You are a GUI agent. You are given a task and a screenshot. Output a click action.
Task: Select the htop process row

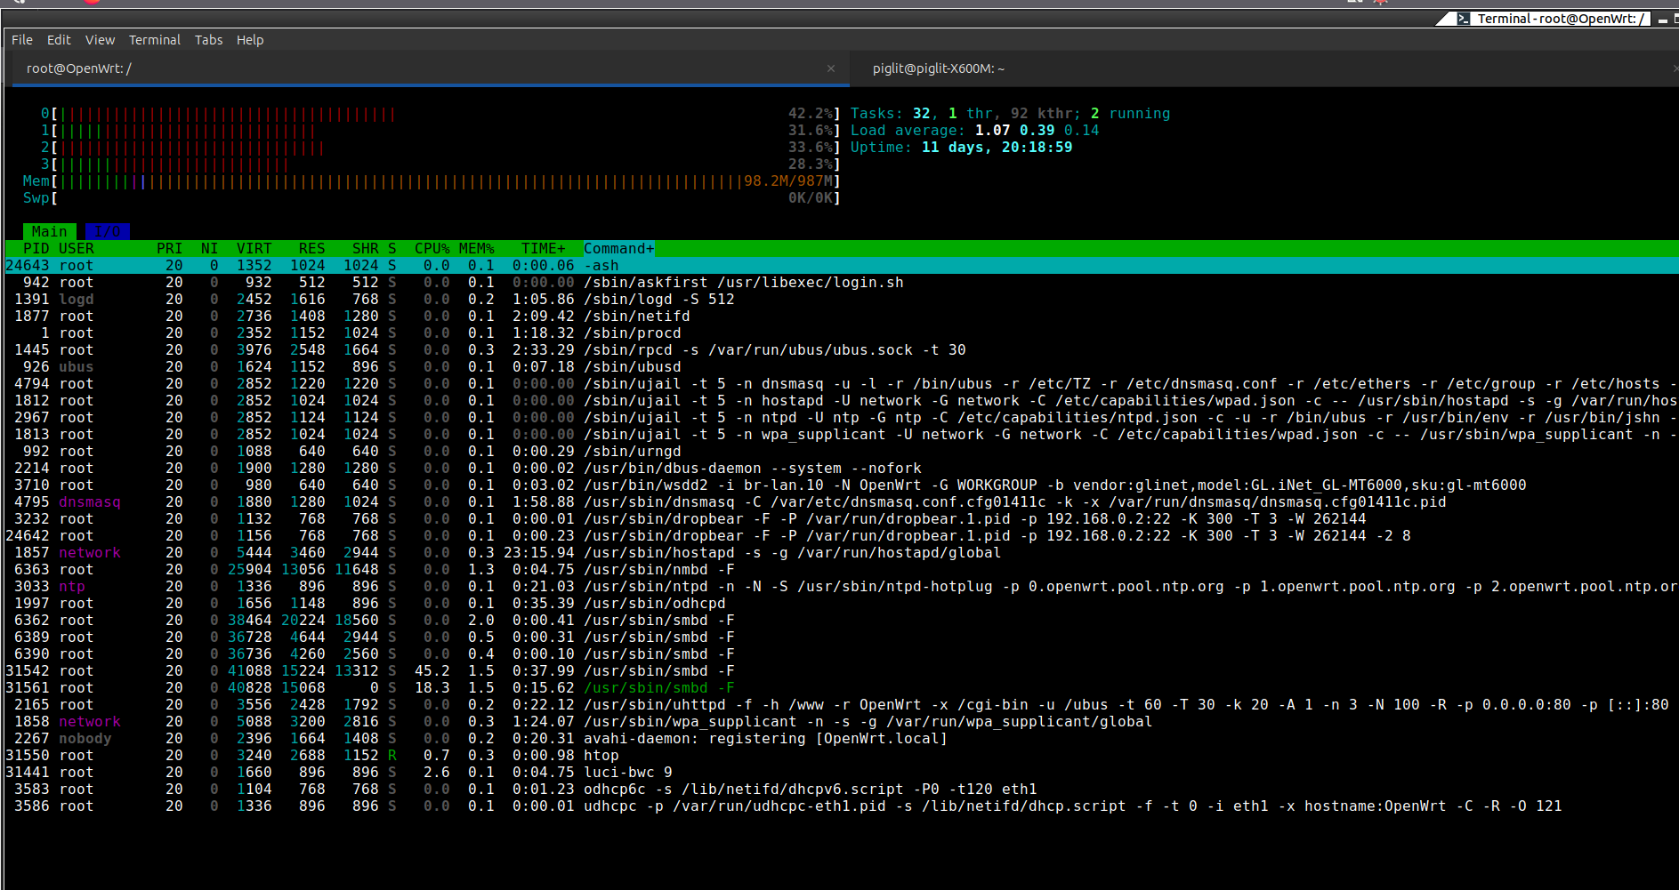[x=601, y=756]
